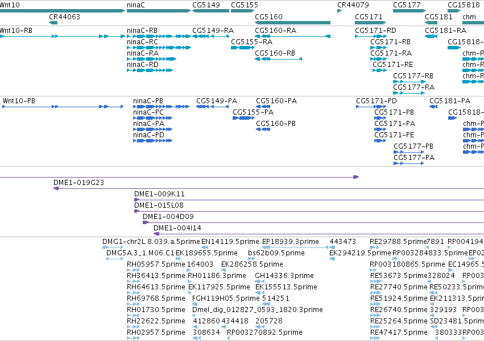Select EST FGH119H05.5prime
Screen dimensions: 484x341
click(226, 299)
